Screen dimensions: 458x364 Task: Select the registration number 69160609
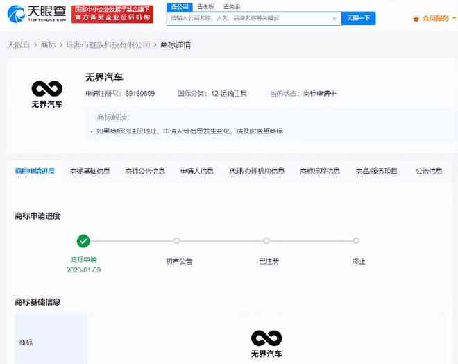[x=140, y=94]
